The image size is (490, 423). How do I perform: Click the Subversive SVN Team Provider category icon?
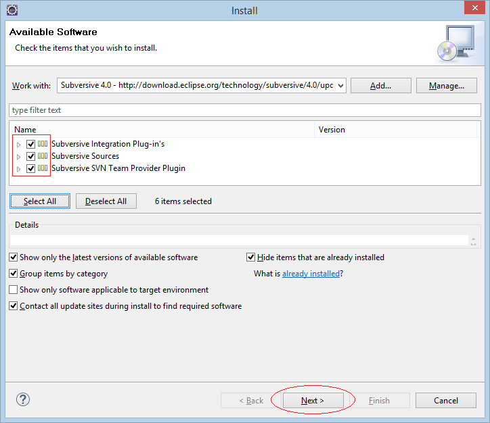coord(43,168)
